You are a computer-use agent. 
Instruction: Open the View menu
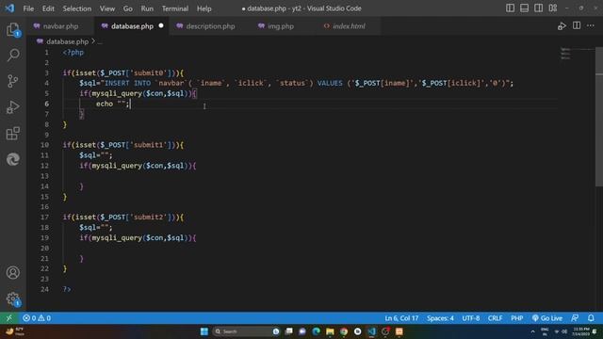tap(107, 8)
